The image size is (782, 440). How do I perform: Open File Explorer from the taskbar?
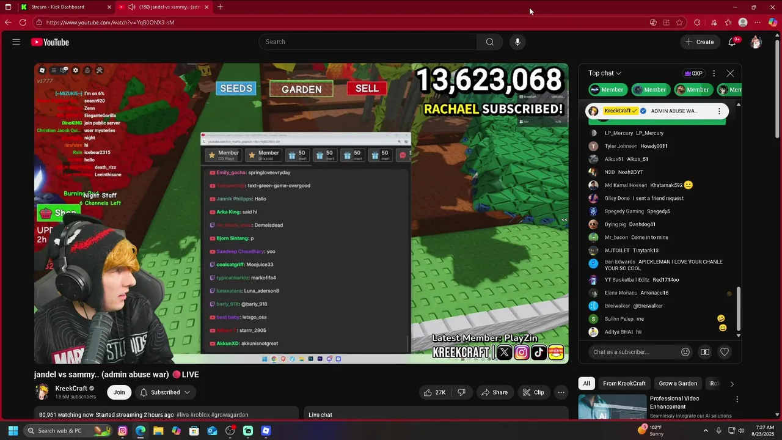(158, 431)
